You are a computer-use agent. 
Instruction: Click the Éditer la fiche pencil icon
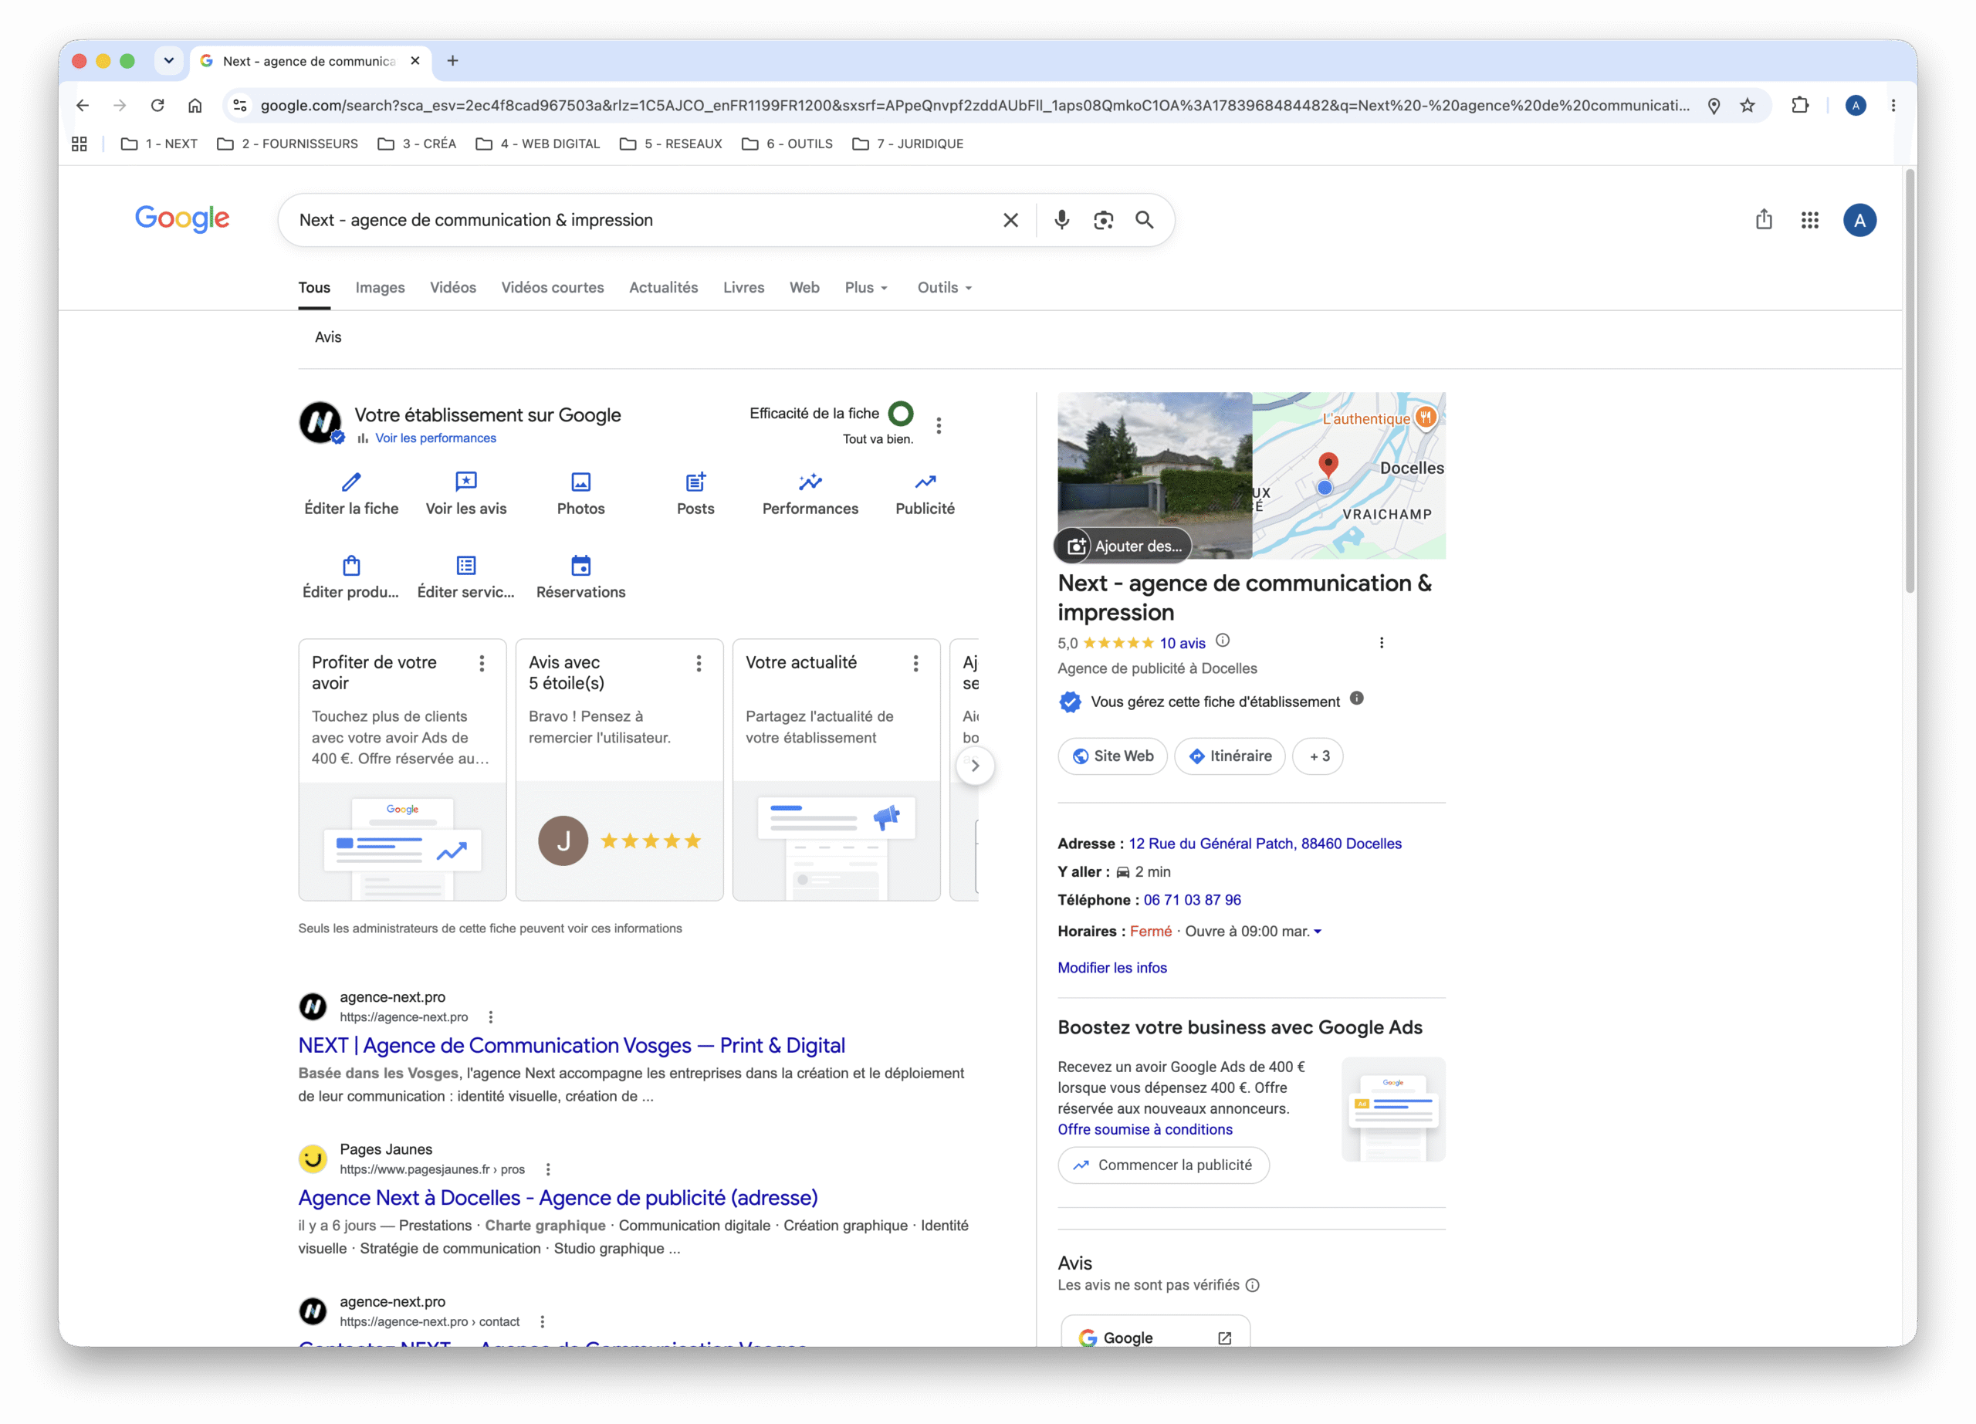[351, 482]
